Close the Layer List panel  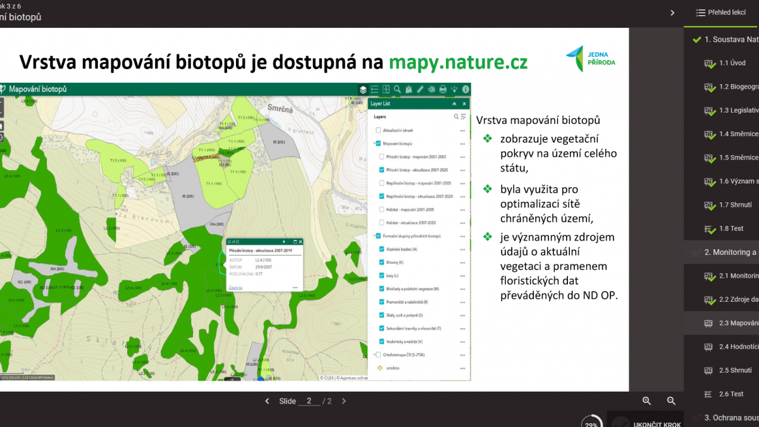464,104
